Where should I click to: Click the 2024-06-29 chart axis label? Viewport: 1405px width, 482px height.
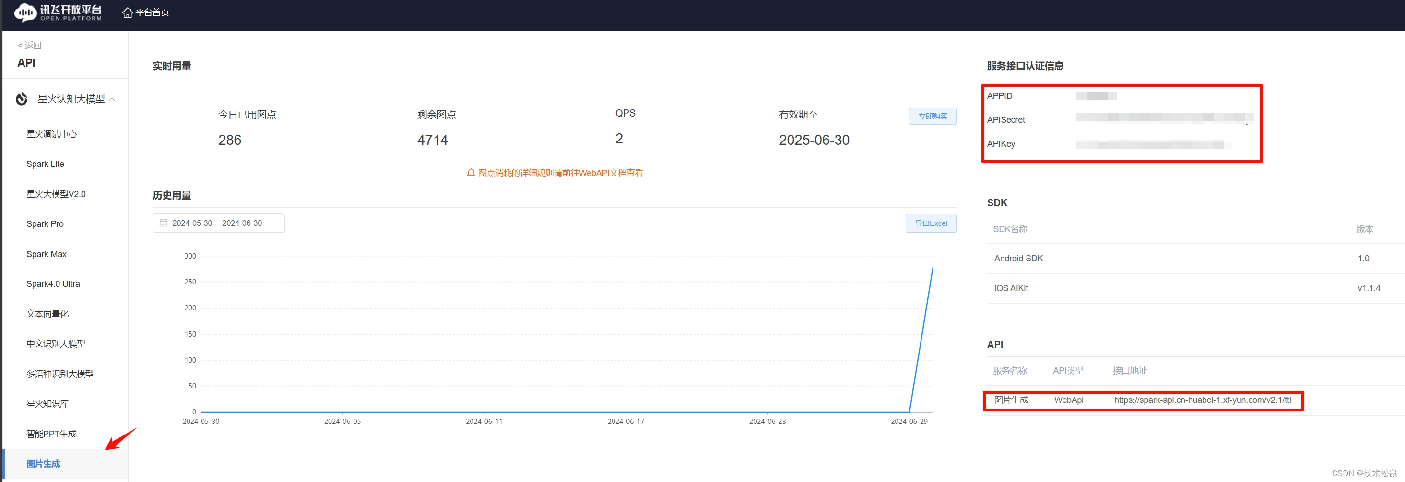(909, 422)
